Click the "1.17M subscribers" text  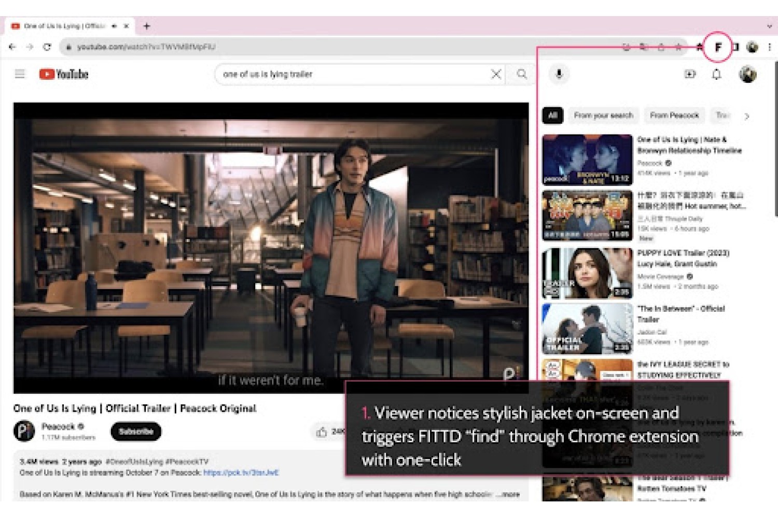tap(68, 437)
